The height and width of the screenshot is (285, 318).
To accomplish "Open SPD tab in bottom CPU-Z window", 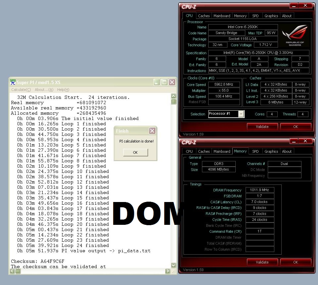I will point(256,151).
